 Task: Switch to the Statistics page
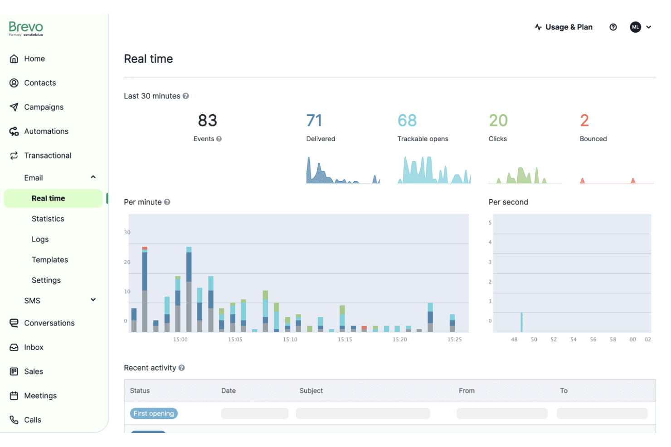(48, 219)
